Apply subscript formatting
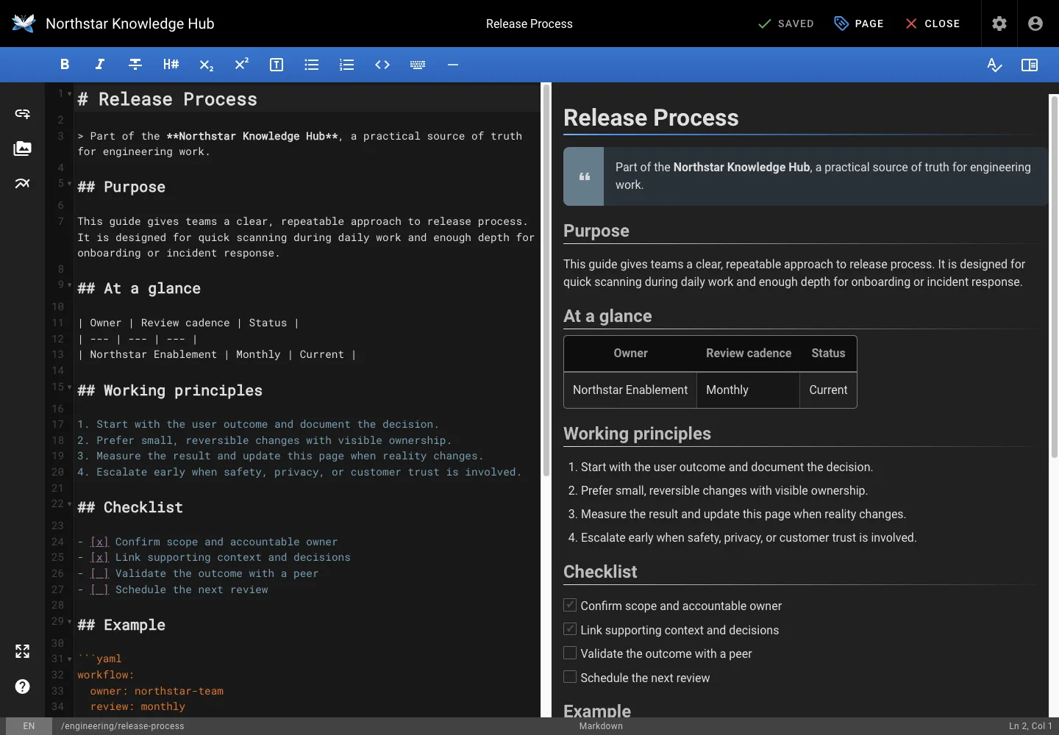 206,65
